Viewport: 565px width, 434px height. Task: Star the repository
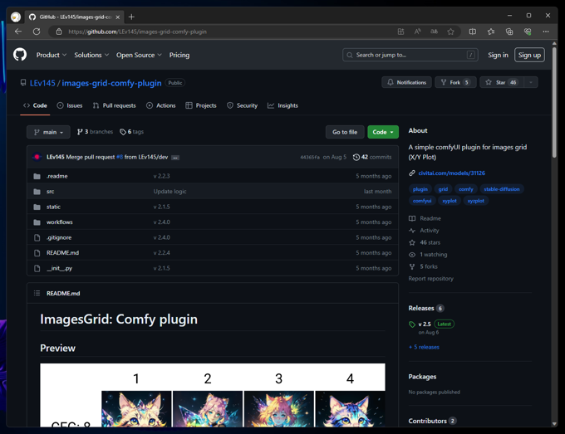(501, 82)
